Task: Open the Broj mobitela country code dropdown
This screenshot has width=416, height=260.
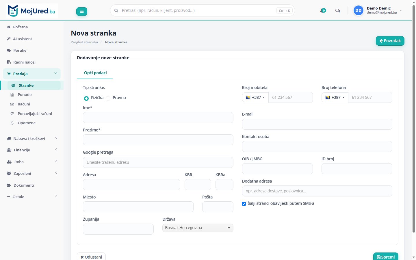Action: click(255, 97)
